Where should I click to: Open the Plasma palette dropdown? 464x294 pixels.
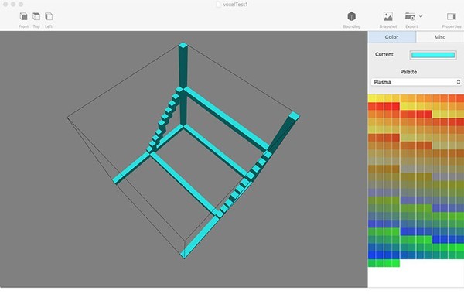coord(416,82)
